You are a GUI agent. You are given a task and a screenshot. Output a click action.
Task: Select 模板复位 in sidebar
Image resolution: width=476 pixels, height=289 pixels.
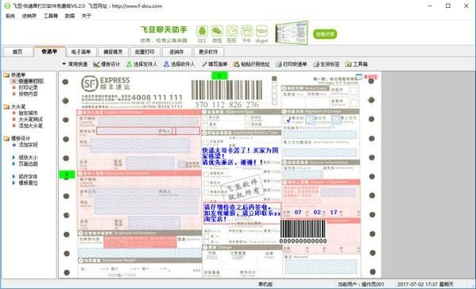28,183
